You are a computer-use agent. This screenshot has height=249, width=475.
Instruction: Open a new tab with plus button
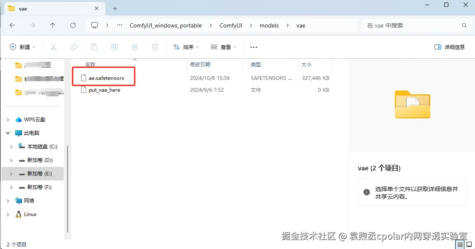tap(115, 9)
